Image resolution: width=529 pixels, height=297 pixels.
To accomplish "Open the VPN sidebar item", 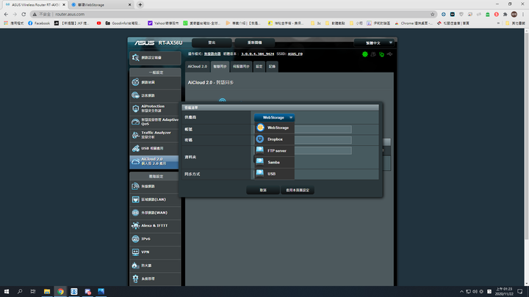I will tap(155, 252).
